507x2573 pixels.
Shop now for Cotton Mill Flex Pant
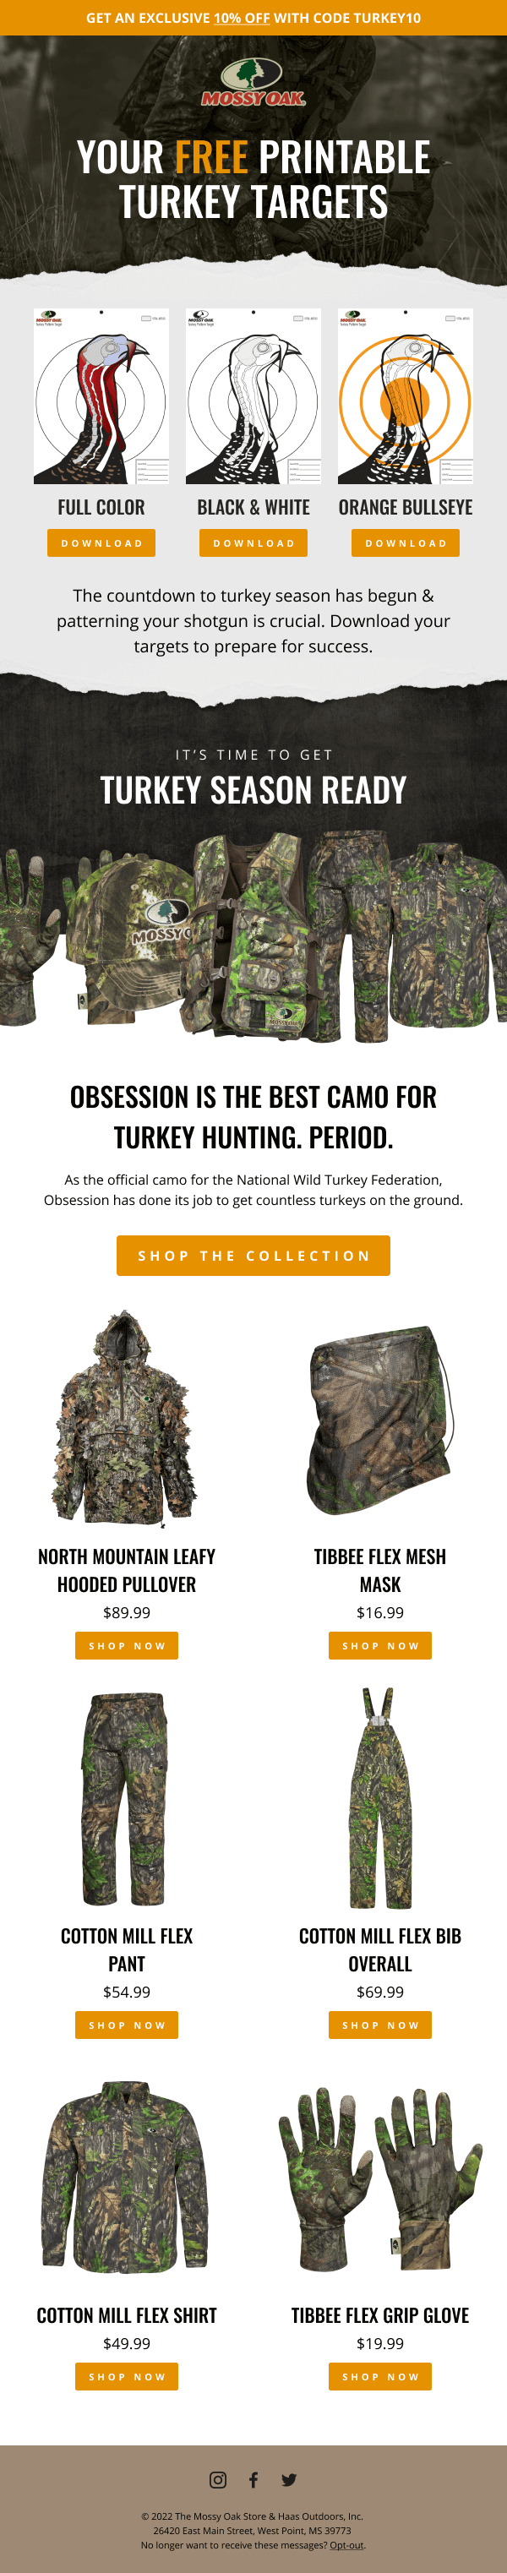coord(127,2025)
